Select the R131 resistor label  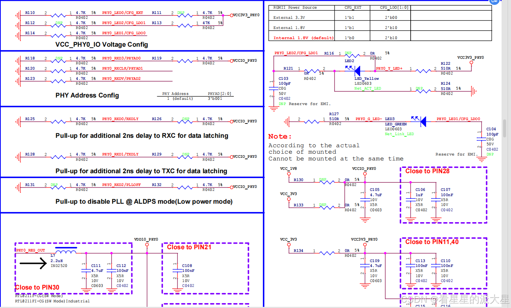30,185
